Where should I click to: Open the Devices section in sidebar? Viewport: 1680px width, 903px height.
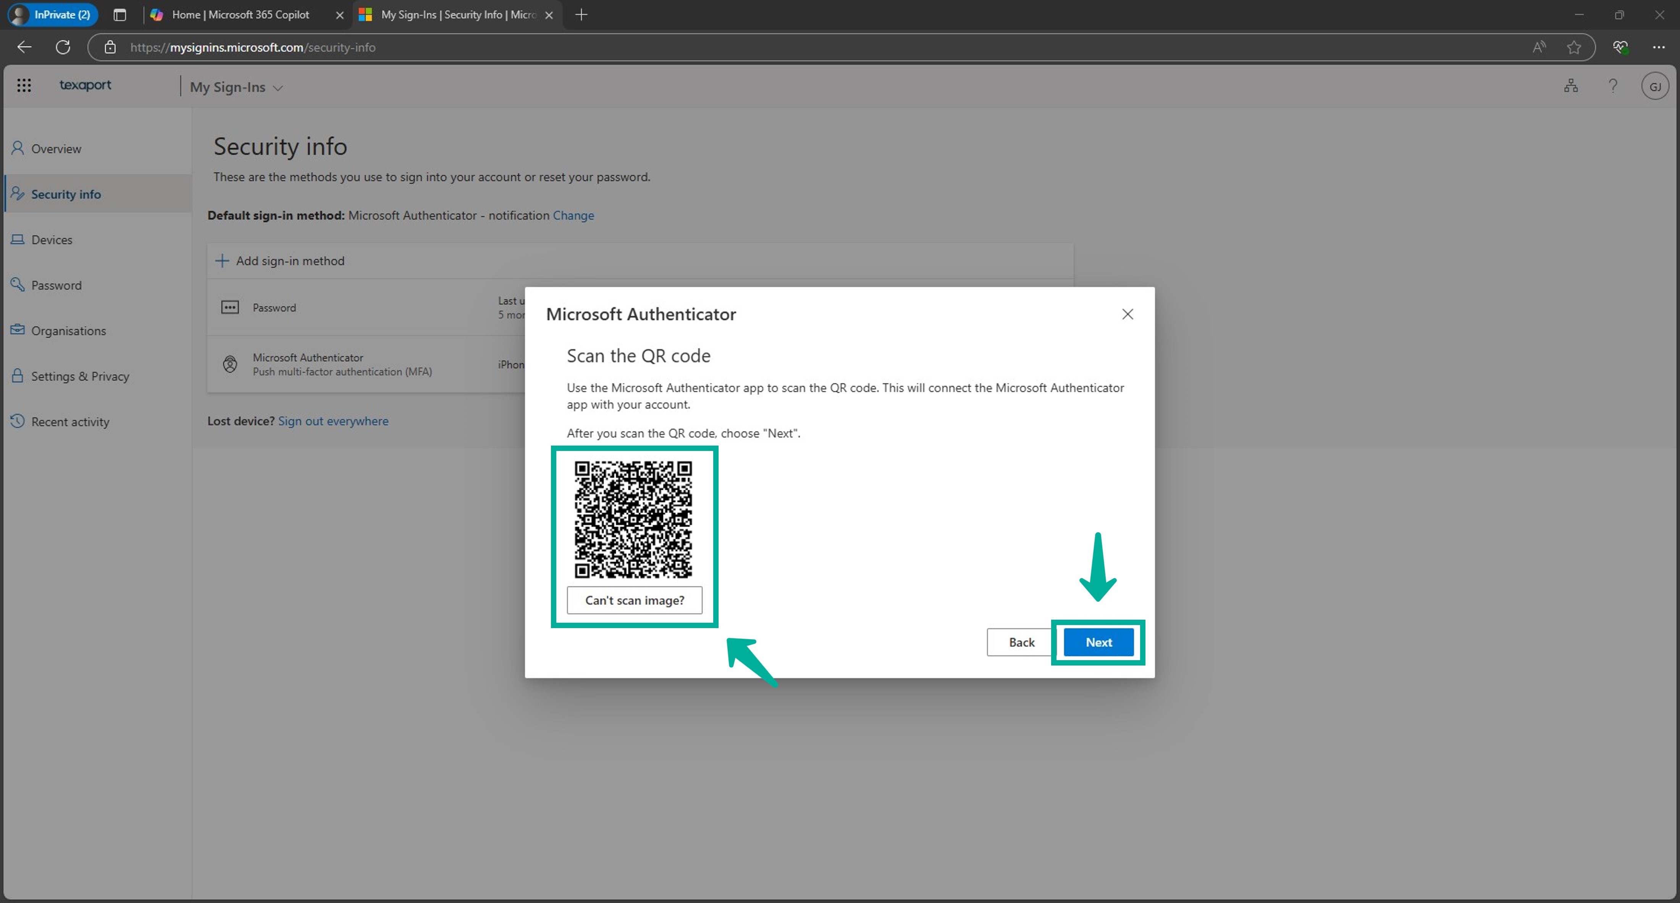pyautogui.click(x=52, y=239)
